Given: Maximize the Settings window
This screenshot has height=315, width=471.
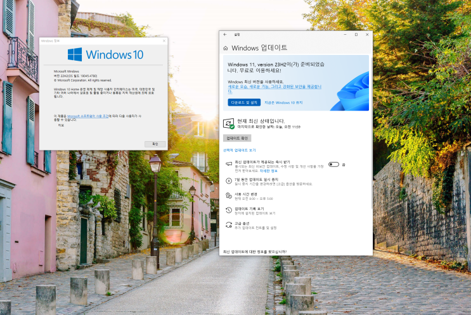Looking at the screenshot, I should 356,34.
